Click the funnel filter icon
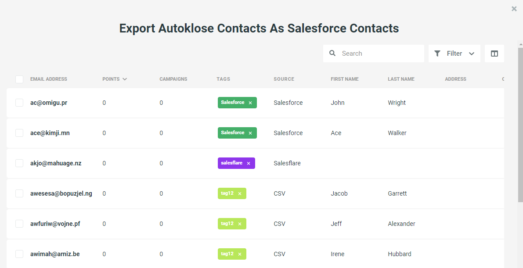 tap(437, 54)
